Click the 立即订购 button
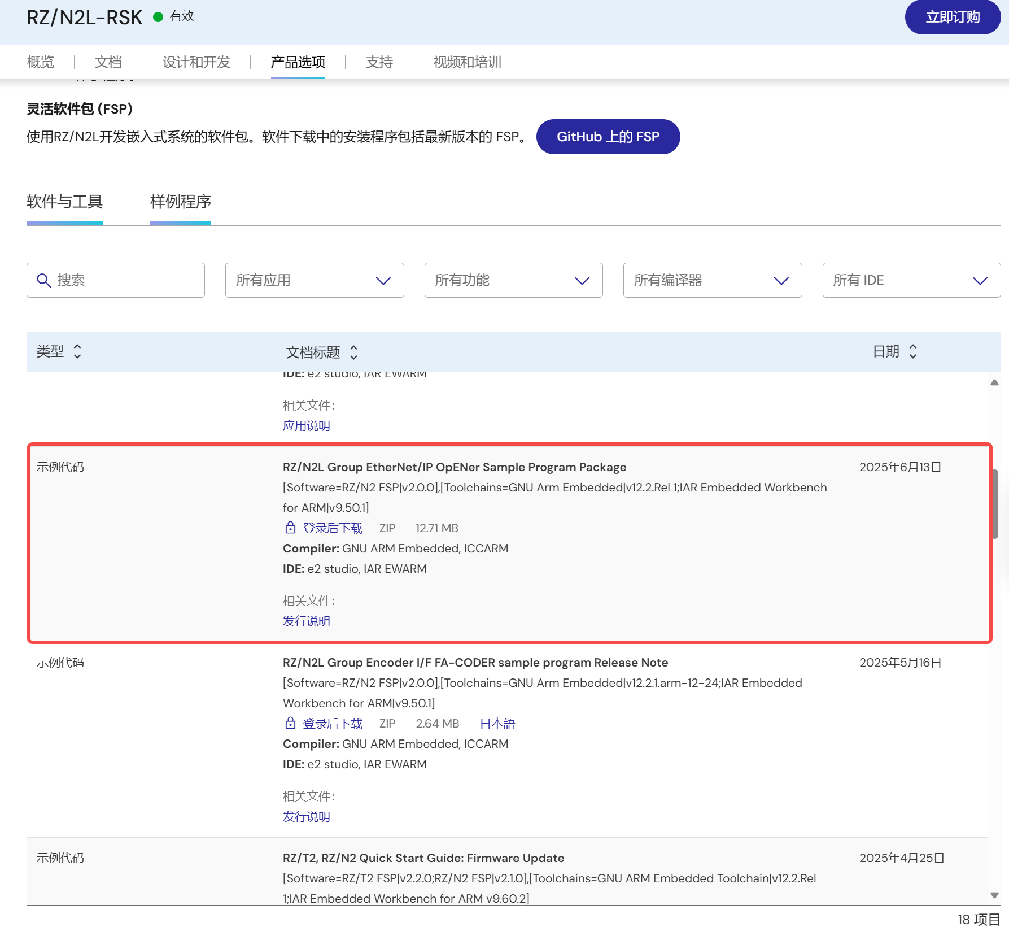Viewport: 1009px width, 927px height. coord(953,17)
